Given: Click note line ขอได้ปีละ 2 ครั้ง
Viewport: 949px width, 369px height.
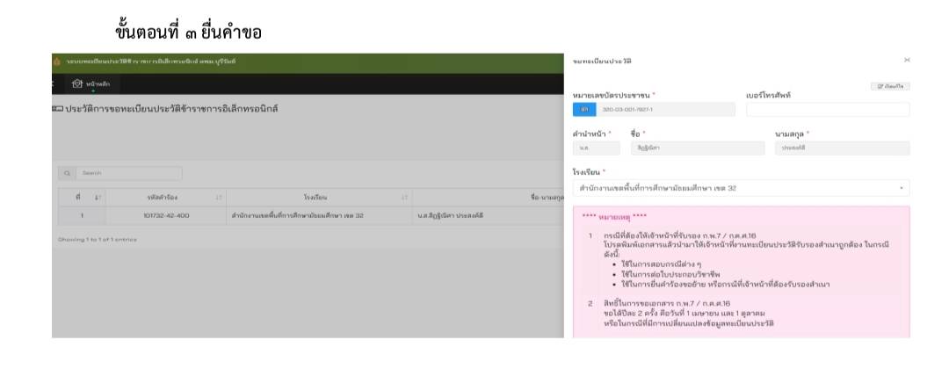Looking at the screenshot, I should click(x=685, y=314).
